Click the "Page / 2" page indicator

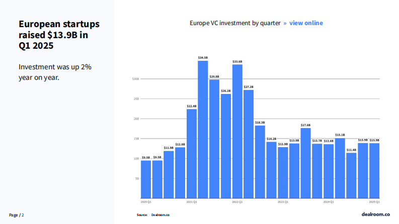pos(17,215)
